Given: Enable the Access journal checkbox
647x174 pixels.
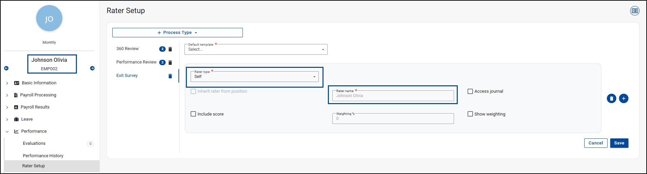Looking at the screenshot, I should [x=470, y=91].
